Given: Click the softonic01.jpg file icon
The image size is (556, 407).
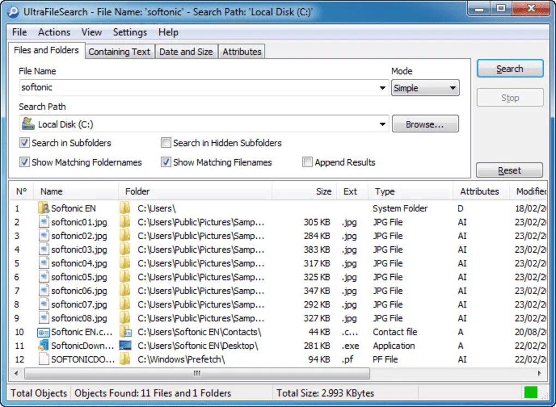Looking at the screenshot, I should click(43, 222).
